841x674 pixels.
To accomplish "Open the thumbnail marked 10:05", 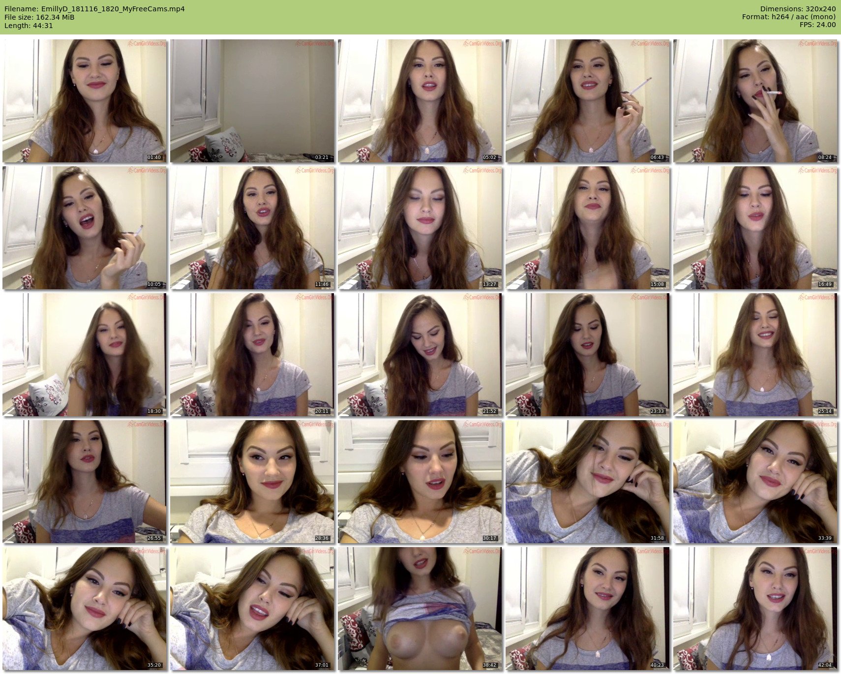I will tap(85, 228).
